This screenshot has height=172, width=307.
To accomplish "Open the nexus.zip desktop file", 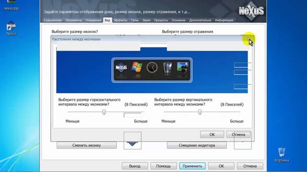I will [11, 5].
